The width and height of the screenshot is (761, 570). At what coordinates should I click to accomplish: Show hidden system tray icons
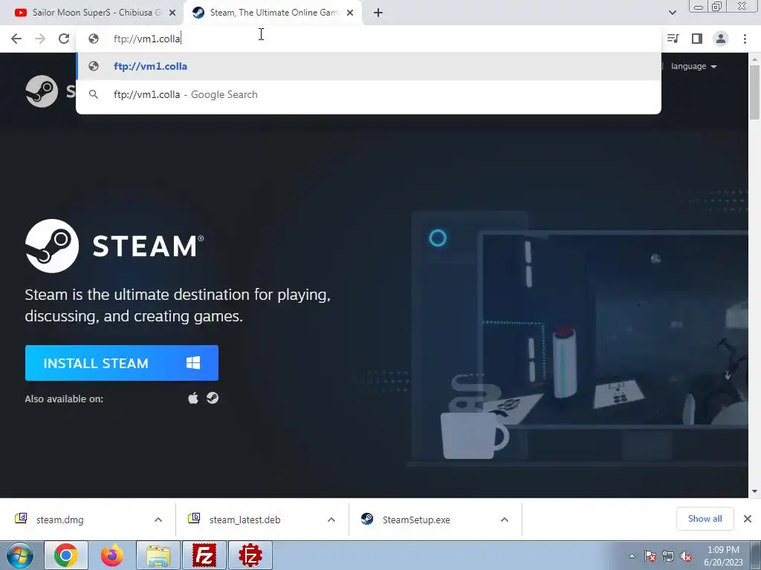coord(632,556)
